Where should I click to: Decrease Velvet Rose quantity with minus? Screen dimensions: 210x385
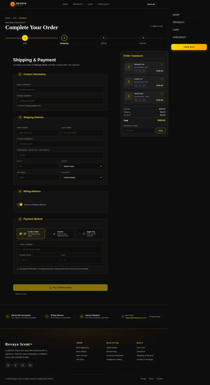[x=136, y=100]
